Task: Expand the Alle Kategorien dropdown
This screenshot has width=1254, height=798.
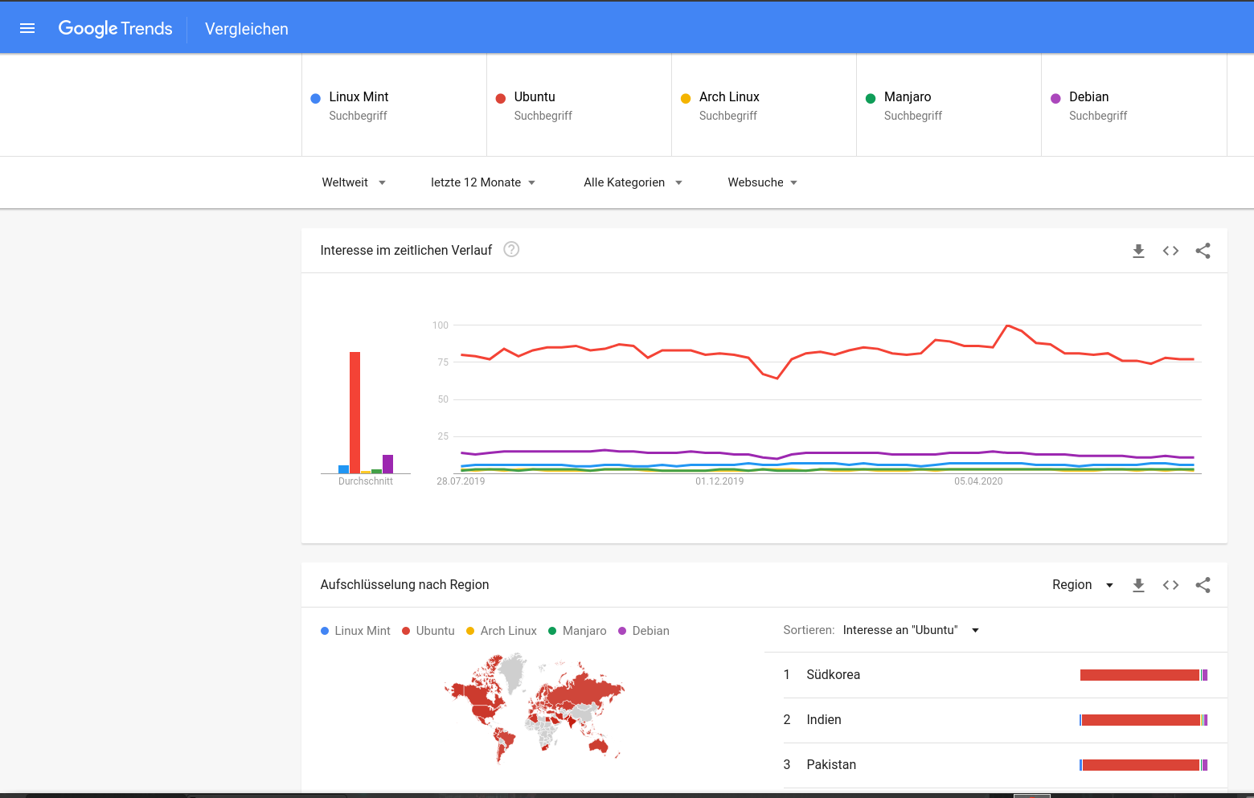Action: 633,182
